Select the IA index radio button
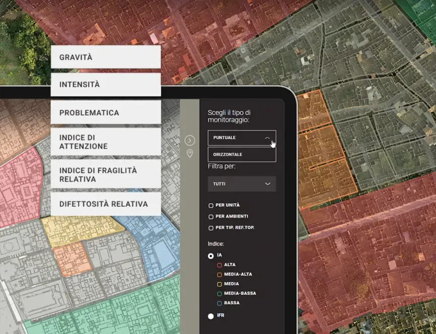The width and height of the screenshot is (436, 334). pyautogui.click(x=211, y=255)
